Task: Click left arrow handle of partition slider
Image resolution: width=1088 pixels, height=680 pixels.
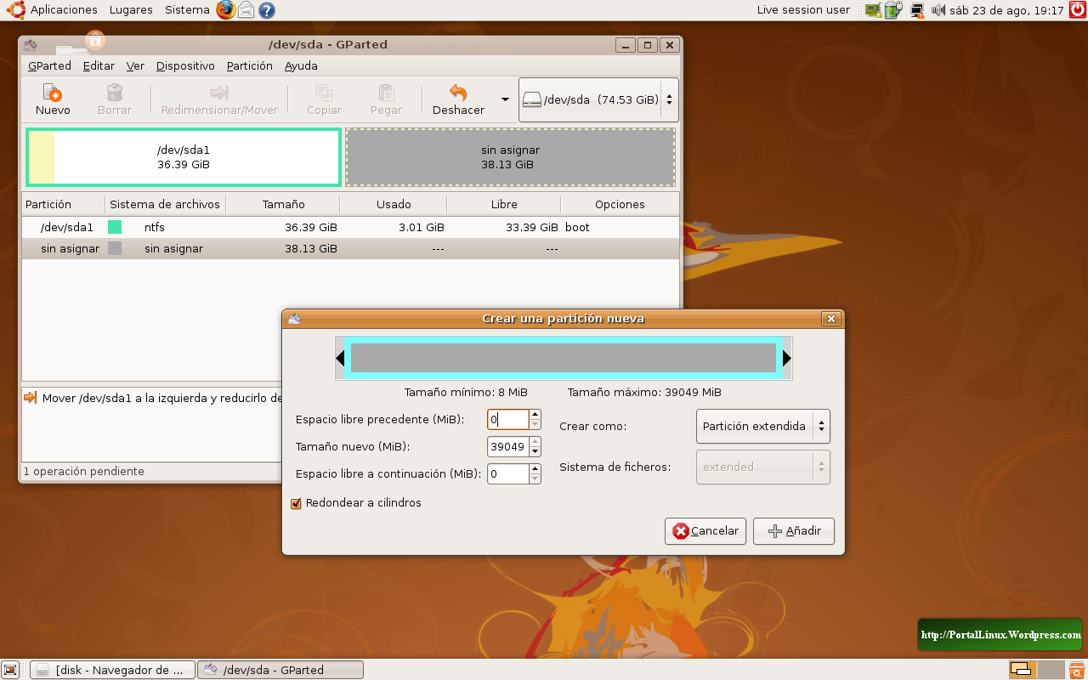Action: [340, 359]
